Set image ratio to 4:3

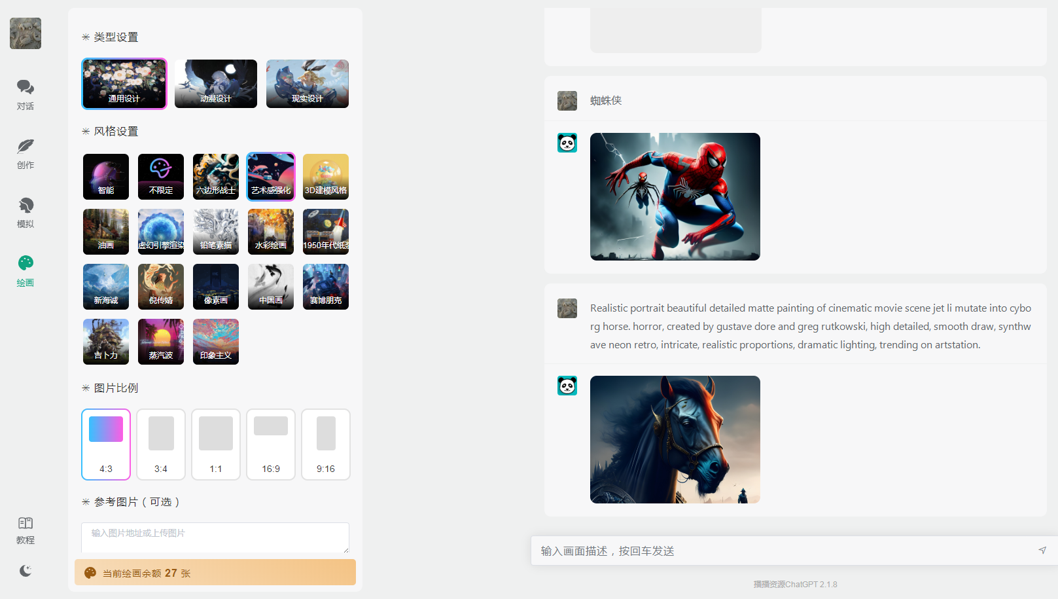pyautogui.click(x=106, y=445)
